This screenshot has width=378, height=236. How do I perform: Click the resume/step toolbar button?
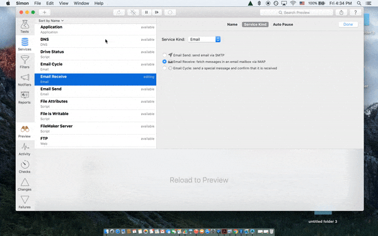pos(157,13)
